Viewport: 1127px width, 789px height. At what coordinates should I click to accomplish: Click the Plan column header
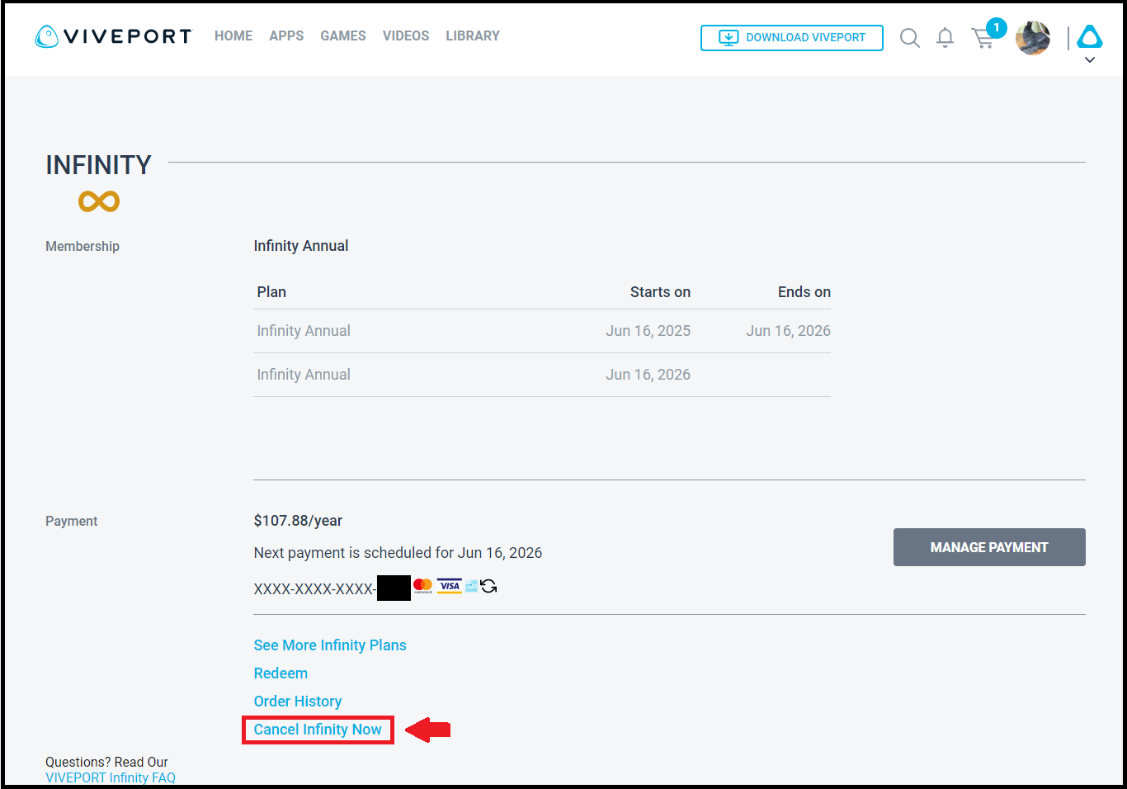pyautogui.click(x=271, y=292)
